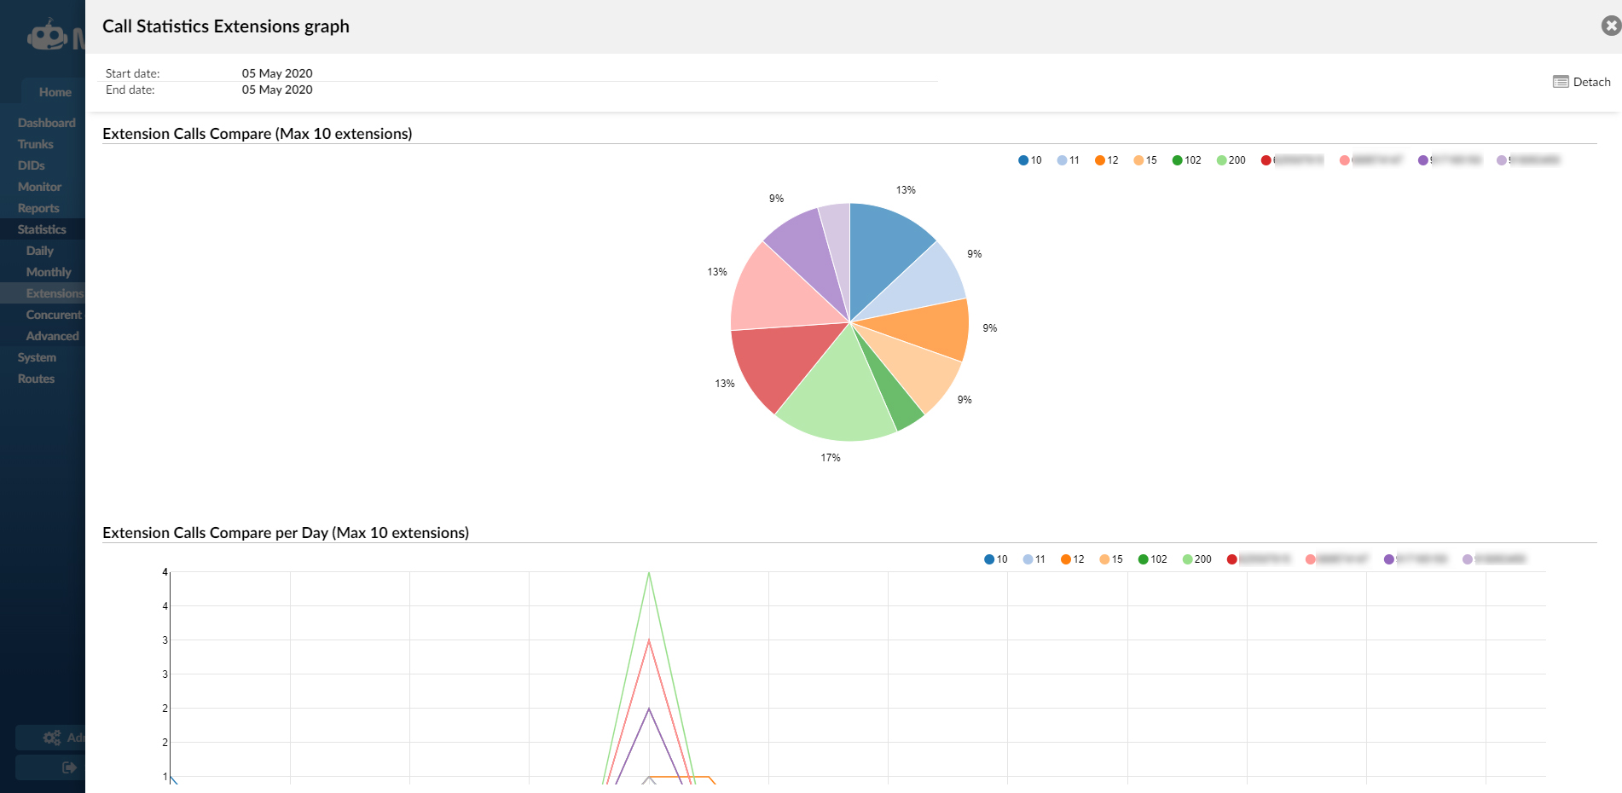Click the Detach window icon

(x=1561, y=82)
